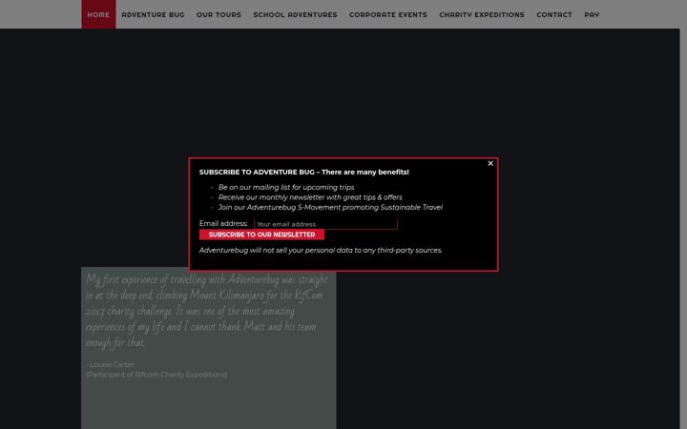
Task: Open Corporate Events menu item
Action: point(388,14)
